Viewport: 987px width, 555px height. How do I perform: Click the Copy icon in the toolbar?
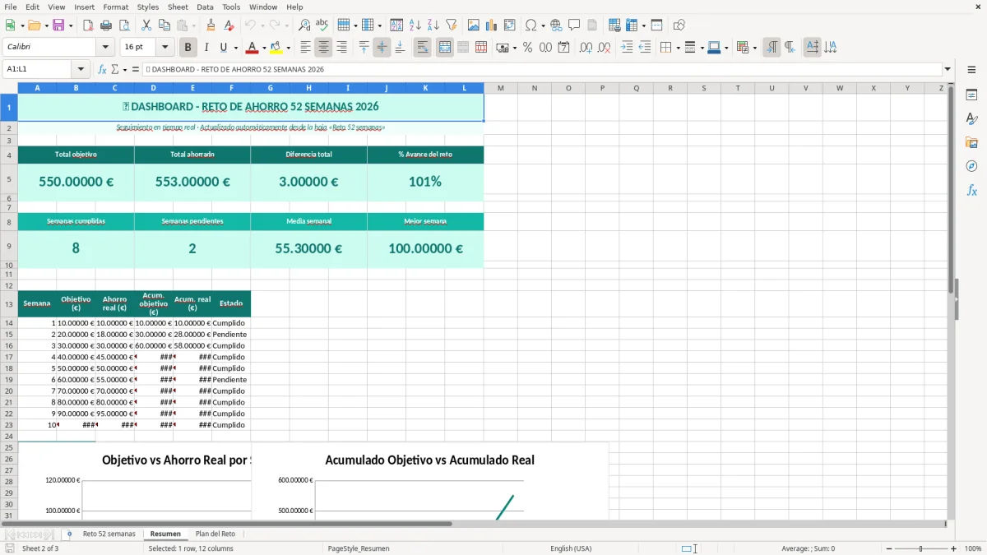point(164,25)
